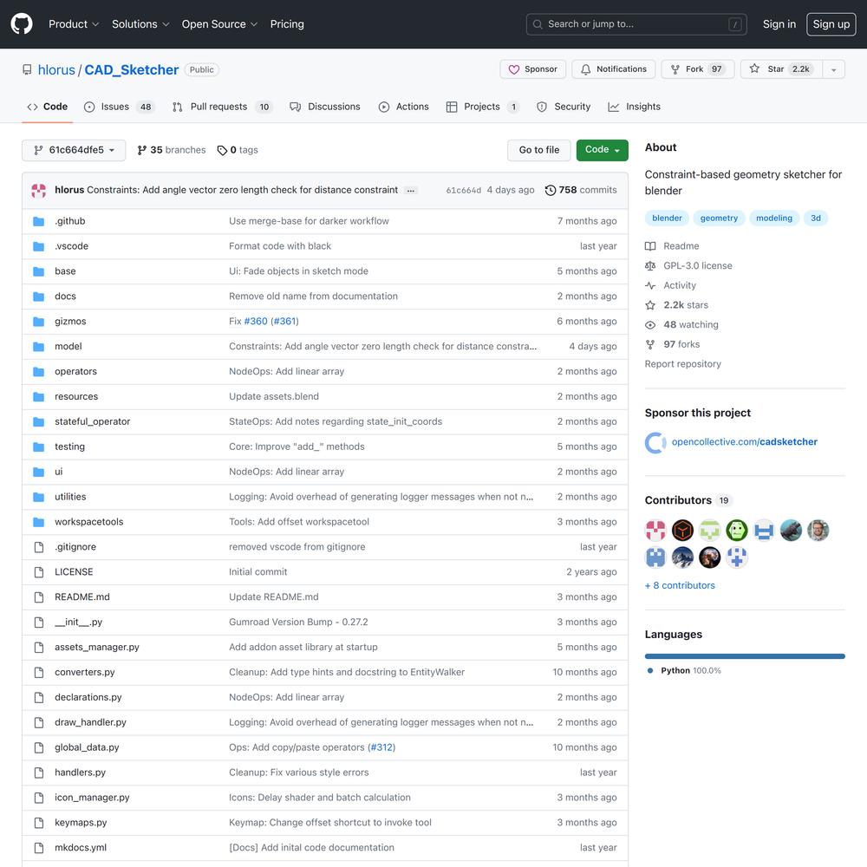
Task: Open the Fork button
Action: [x=698, y=69]
